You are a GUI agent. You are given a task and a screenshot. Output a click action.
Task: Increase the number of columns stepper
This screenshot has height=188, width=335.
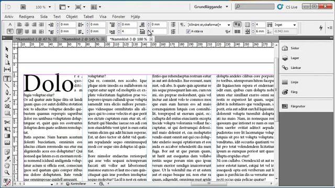253,23
